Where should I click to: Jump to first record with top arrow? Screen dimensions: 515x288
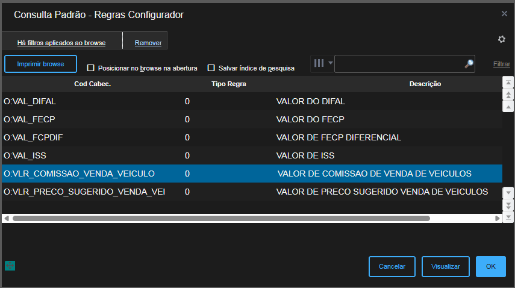tap(508, 83)
